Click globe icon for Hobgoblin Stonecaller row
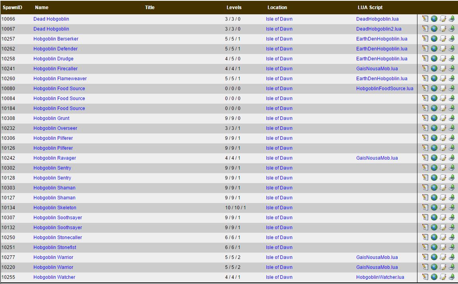 [x=434, y=237]
